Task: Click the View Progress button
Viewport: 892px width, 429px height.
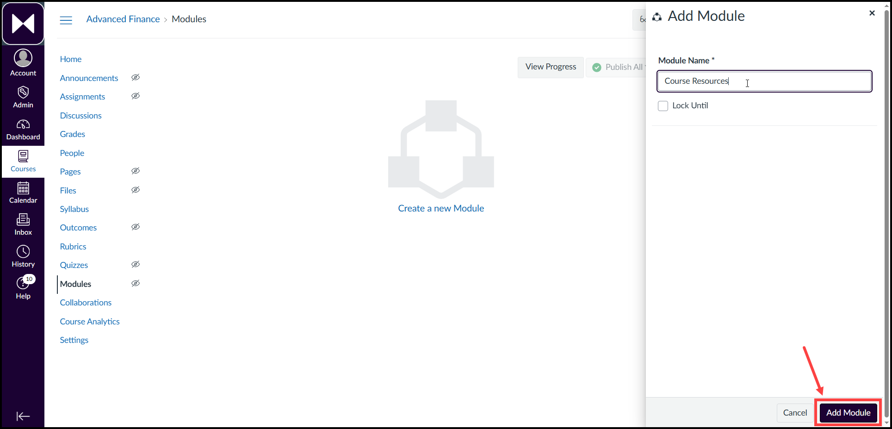Action: tap(551, 67)
